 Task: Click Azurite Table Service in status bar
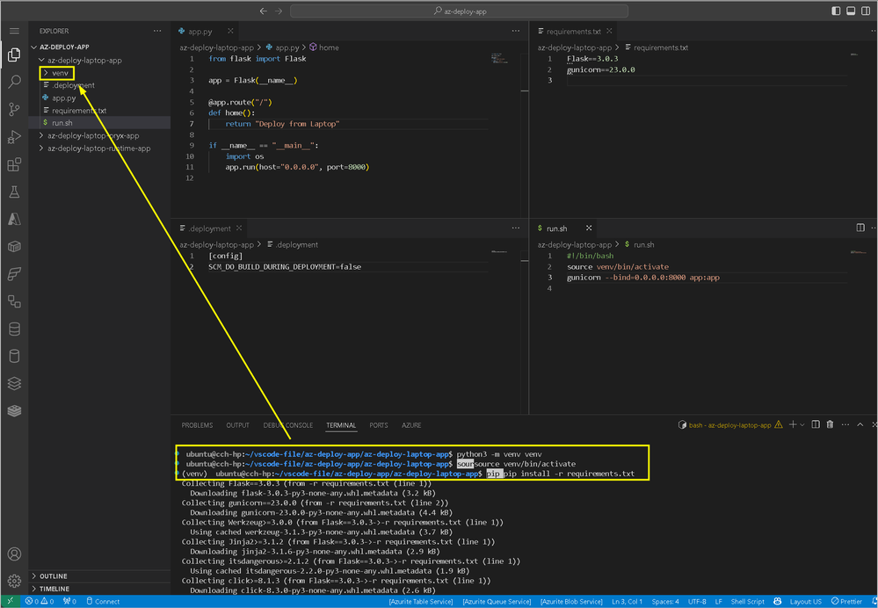click(421, 602)
